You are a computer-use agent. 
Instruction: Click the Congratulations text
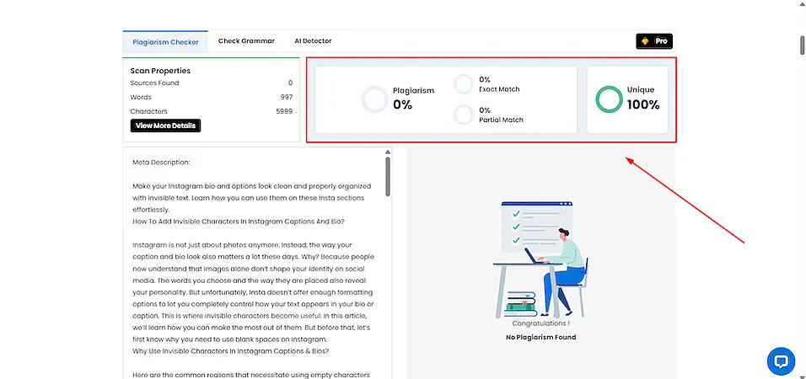pos(540,323)
